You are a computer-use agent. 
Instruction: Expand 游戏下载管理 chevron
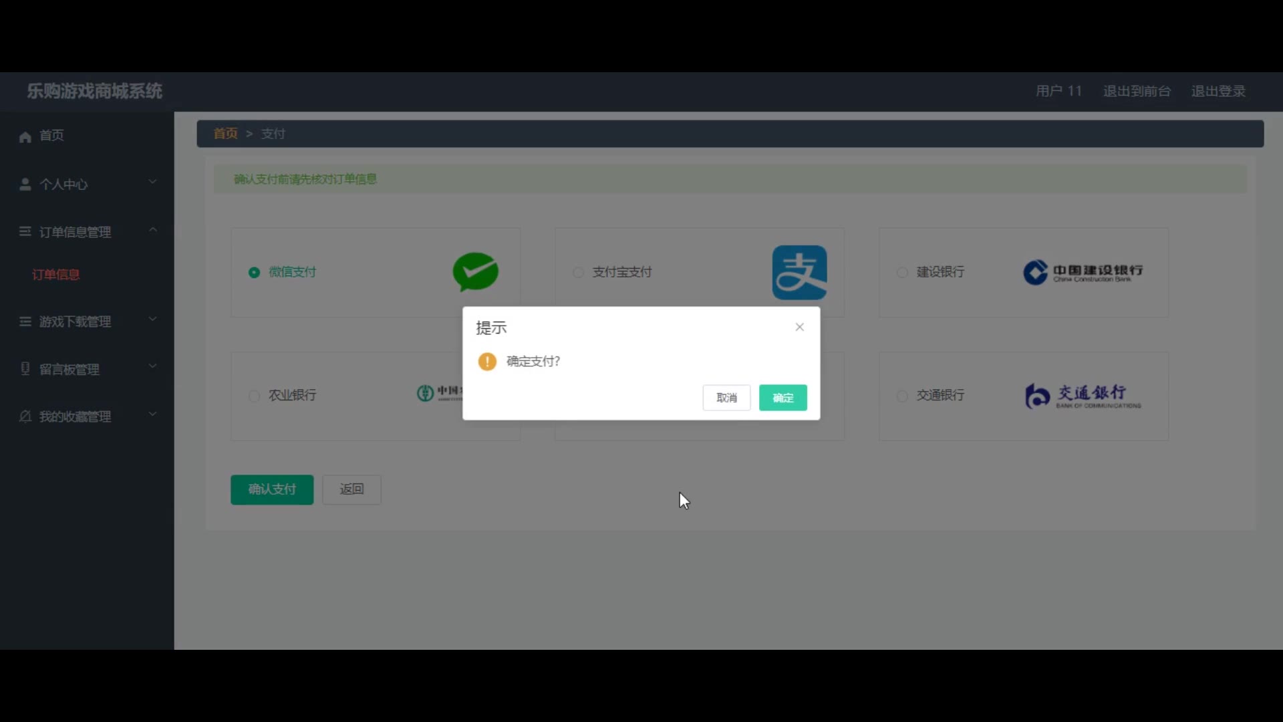pyautogui.click(x=152, y=319)
